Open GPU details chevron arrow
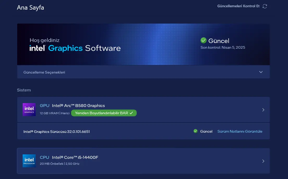The image size is (288, 179). point(263,110)
